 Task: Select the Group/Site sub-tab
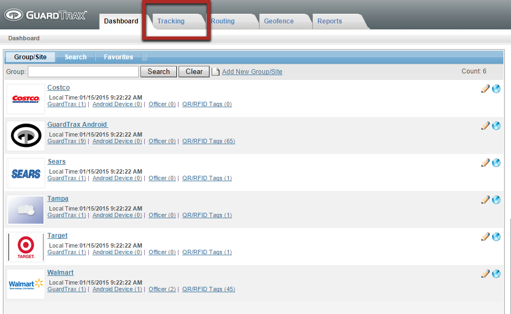30,57
